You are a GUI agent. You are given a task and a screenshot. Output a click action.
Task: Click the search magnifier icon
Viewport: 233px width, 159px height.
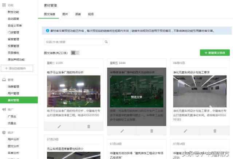(x=106, y=42)
